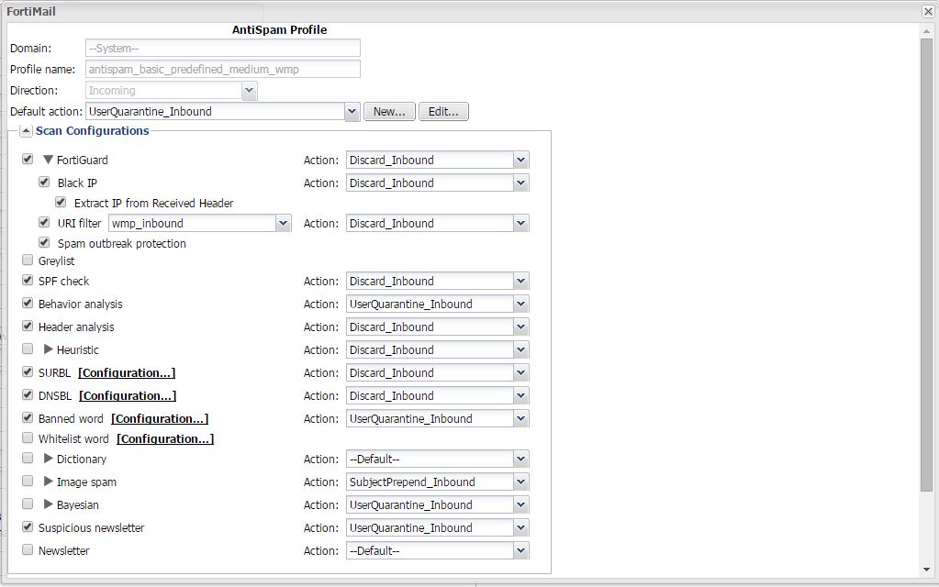Open the Direction dropdown arrow
Screen dimensions: 939x587
(249, 91)
